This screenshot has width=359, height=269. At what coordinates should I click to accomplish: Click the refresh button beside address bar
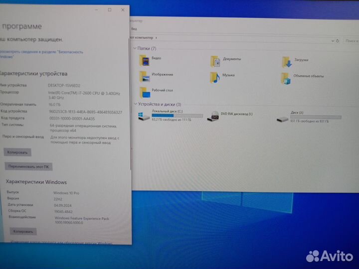pos(338,40)
